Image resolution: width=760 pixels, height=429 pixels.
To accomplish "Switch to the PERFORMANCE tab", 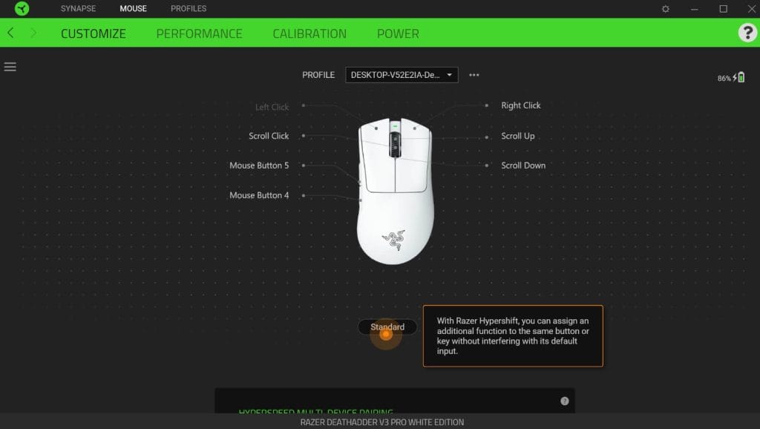I will click(x=199, y=33).
